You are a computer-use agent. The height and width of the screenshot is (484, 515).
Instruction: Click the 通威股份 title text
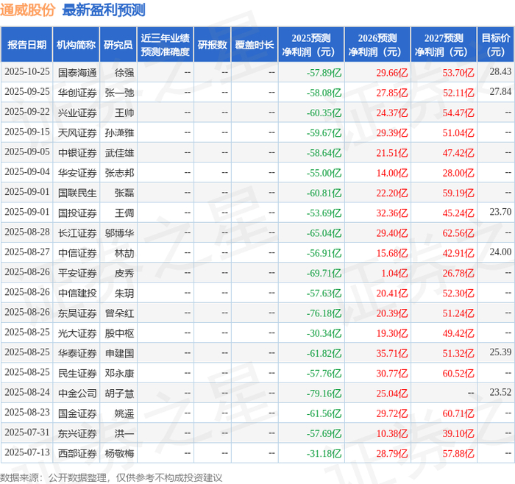pyautogui.click(x=28, y=10)
